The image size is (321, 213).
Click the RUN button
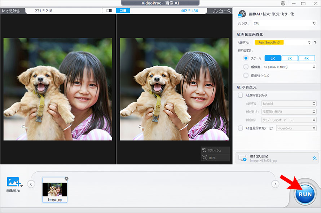pos(305,194)
